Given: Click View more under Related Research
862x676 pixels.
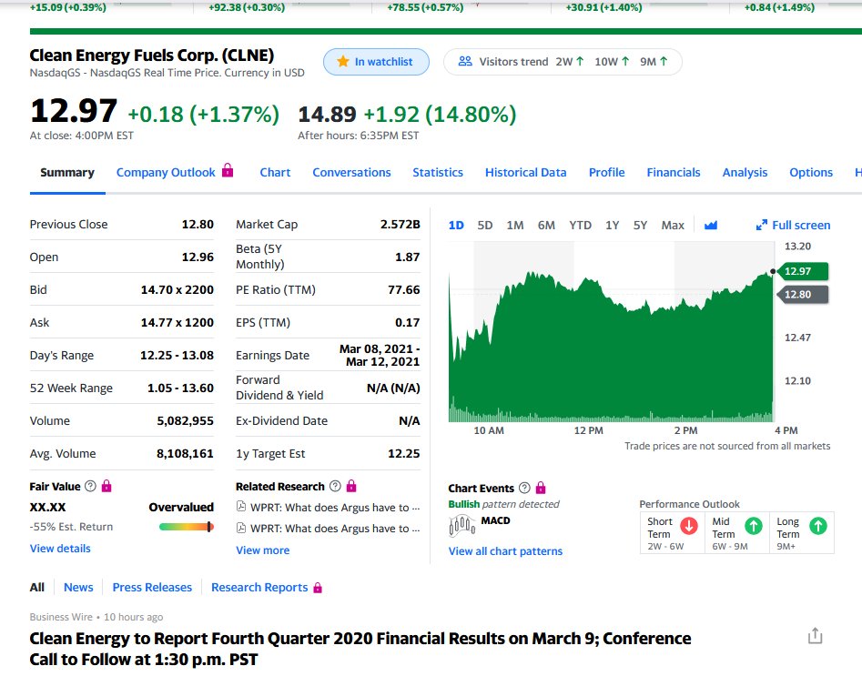Looking at the screenshot, I should 263,550.
